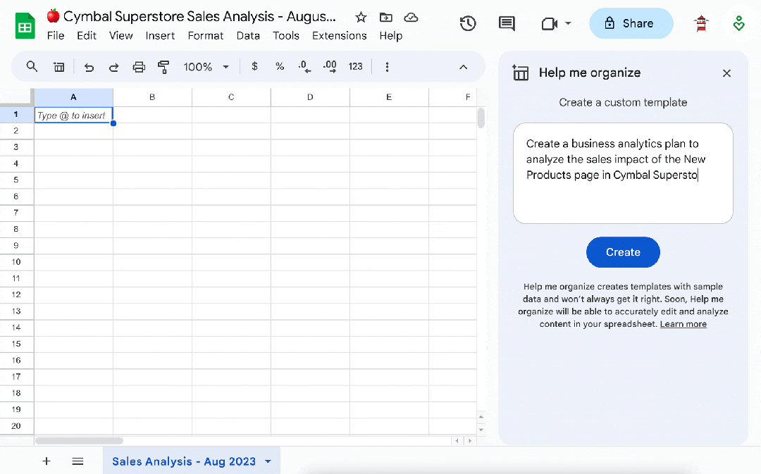
Task: Click the custom template prompt text box
Action: pyautogui.click(x=623, y=173)
